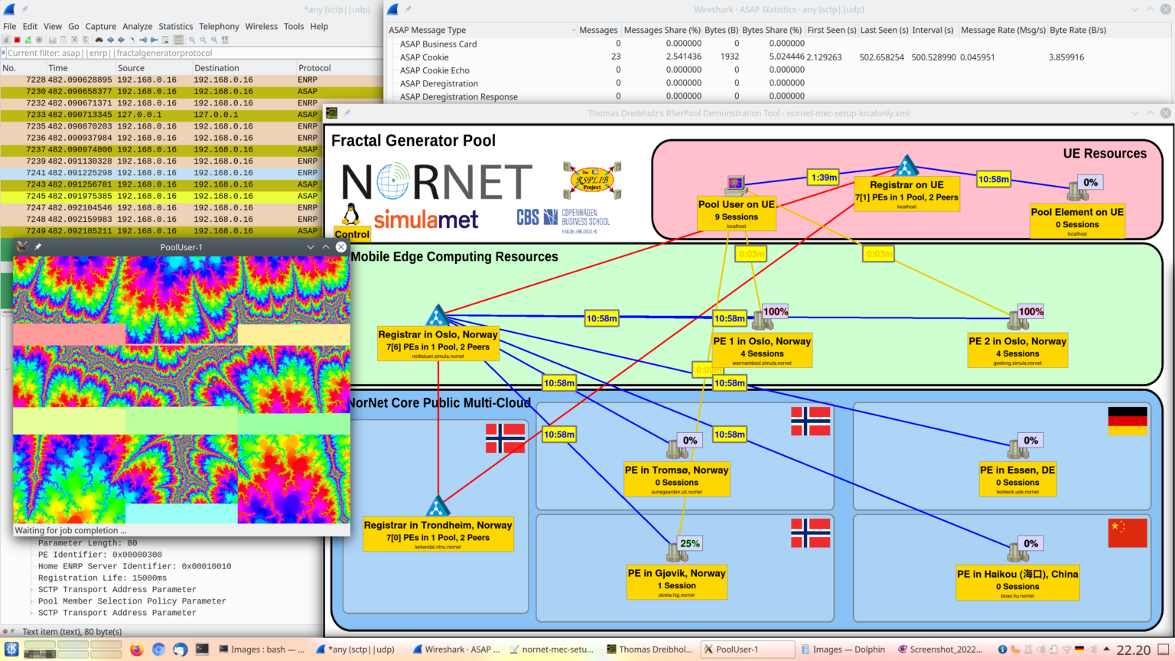
Task: Go back to previous packet arrow
Action: tap(110, 40)
